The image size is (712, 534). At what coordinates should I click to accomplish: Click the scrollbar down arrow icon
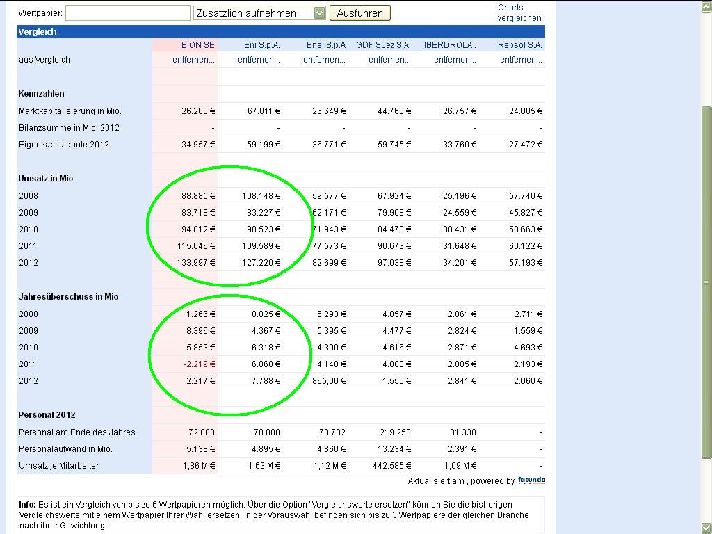click(x=705, y=528)
